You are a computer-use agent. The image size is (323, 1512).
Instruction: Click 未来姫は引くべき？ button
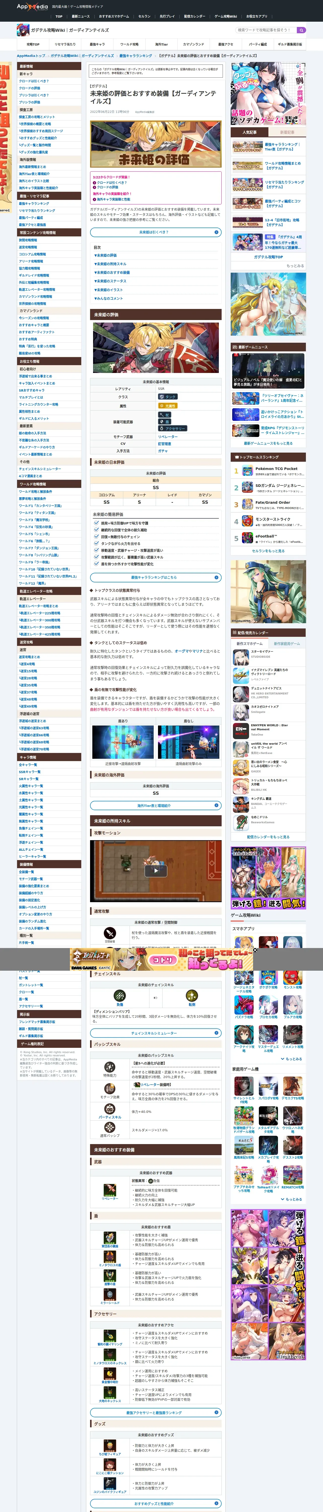tap(155, 232)
